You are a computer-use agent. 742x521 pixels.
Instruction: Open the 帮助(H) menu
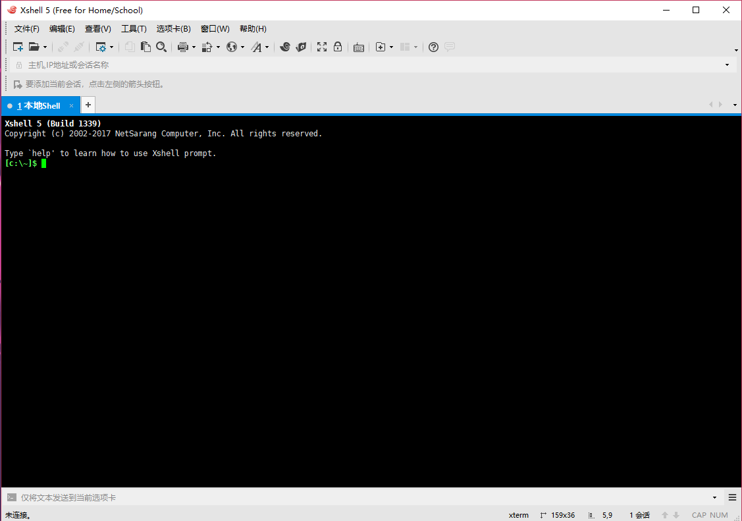(253, 29)
